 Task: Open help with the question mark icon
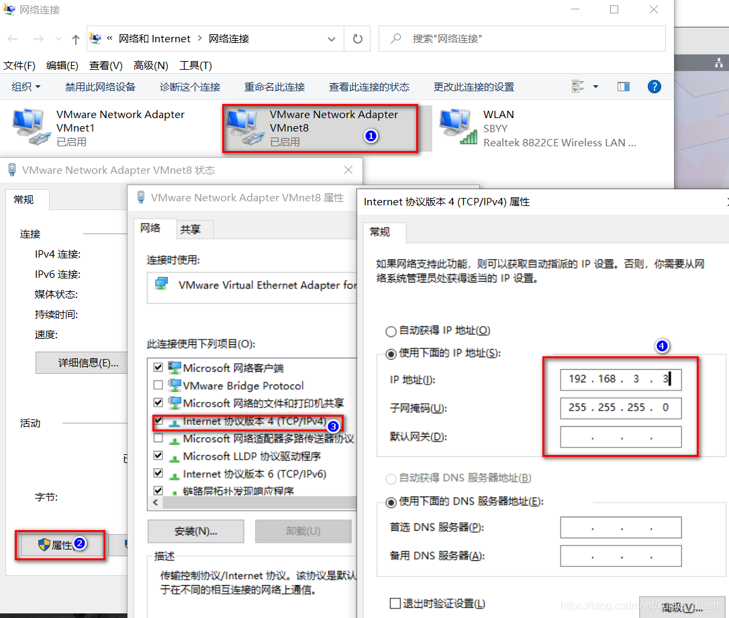click(x=654, y=87)
